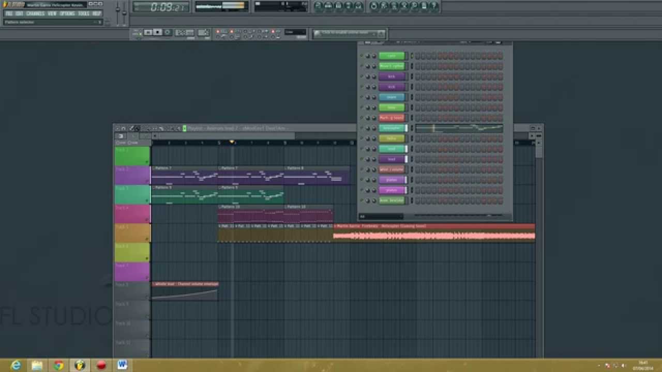Click the View step sequencer shortcut icon
This screenshot has width=662, height=372.
point(328,6)
